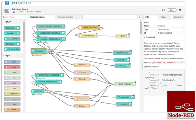Click the refresh icon next to Save
196x120 pixels.
pyautogui.click(x=163, y=10)
